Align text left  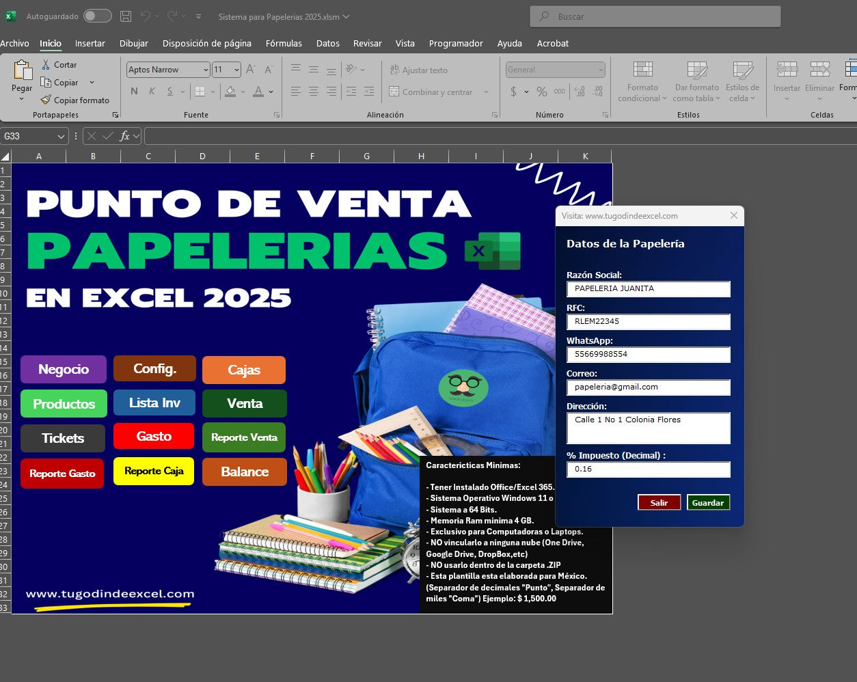point(296,92)
